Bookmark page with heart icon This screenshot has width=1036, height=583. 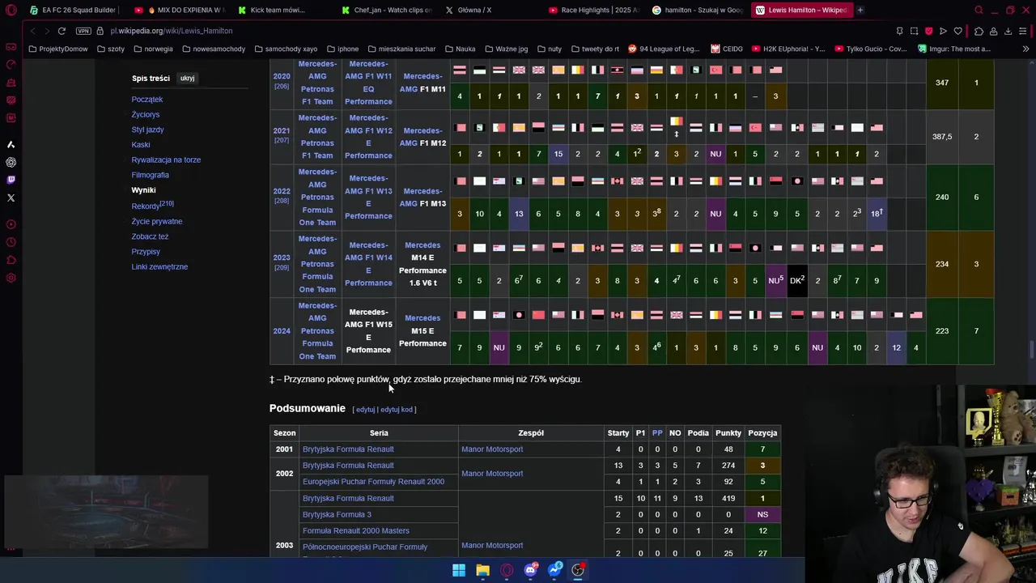pyautogui.click(x=958, y=31)
